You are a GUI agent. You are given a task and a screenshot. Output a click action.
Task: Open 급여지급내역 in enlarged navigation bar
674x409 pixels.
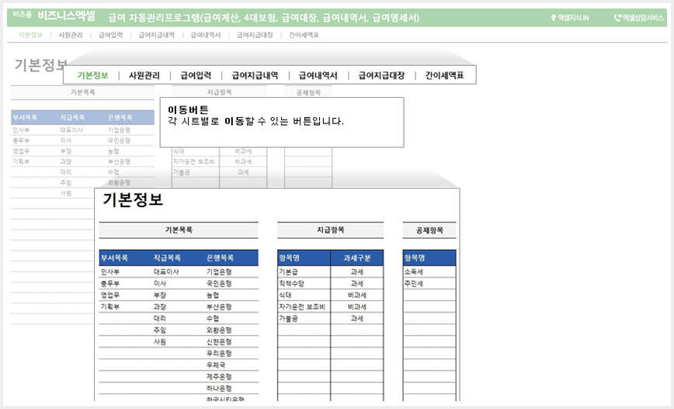click(255, 75)
